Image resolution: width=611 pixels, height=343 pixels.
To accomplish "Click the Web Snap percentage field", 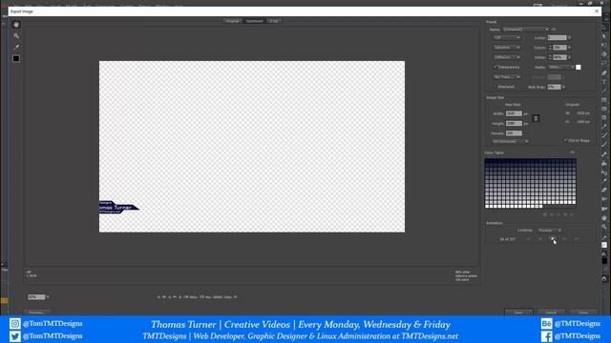I will [x=554, y=87].
